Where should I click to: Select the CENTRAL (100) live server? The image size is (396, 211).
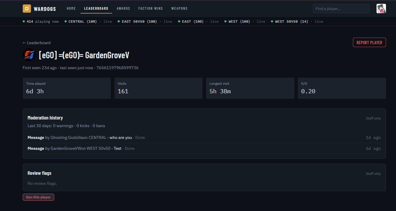[x=88, y=21]
